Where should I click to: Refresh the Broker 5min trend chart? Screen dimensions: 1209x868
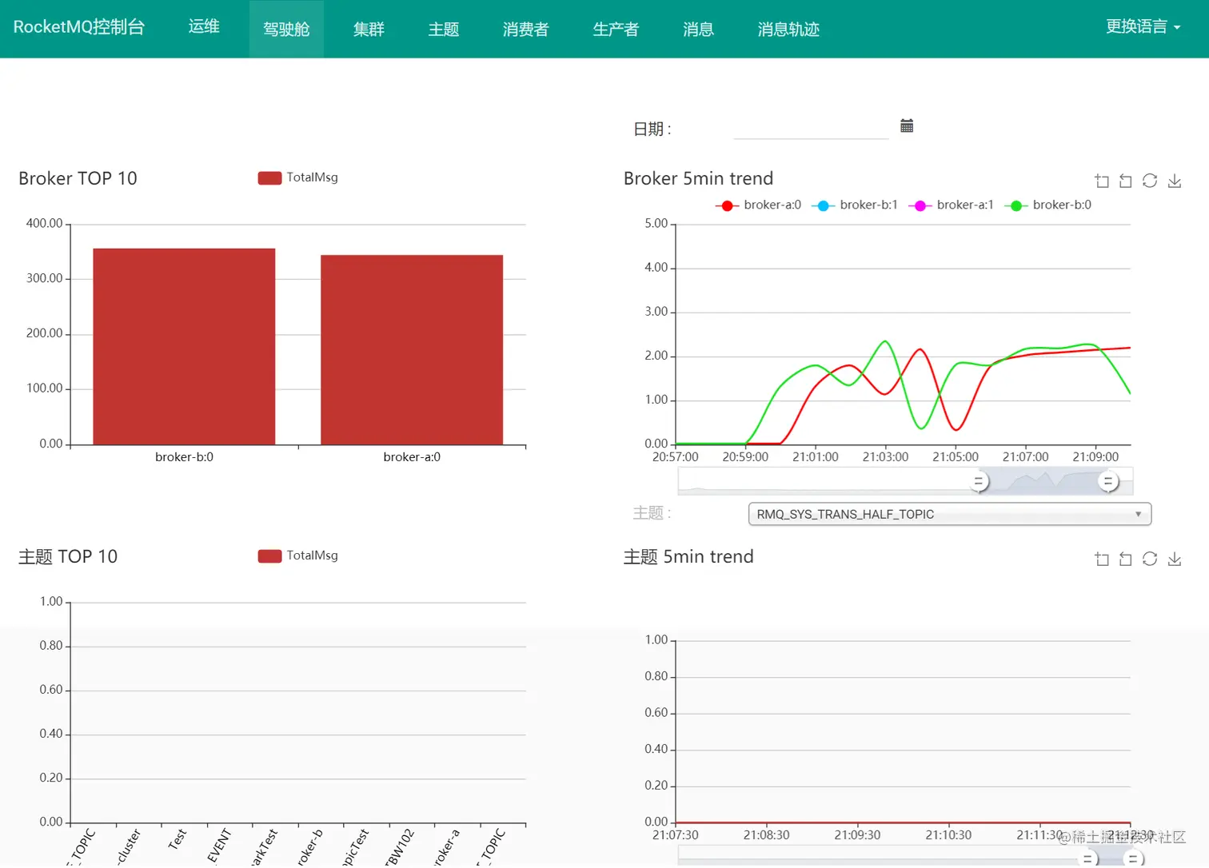[1150, 181]
